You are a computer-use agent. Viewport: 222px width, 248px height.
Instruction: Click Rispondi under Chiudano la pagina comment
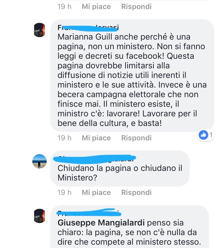pyautogui.click(x=136, y=193)
